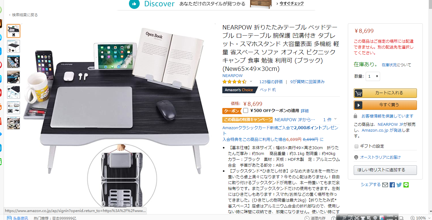Share product via green LINE icon
Viewport: 432px width, 220px height.
pos(406,185)
